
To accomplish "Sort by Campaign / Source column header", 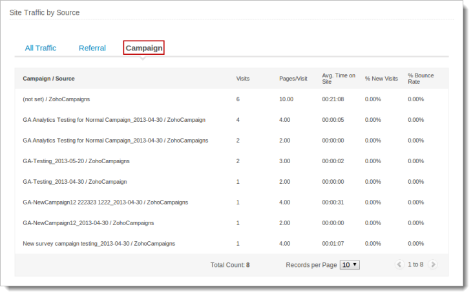I will [x=48, y=79].
